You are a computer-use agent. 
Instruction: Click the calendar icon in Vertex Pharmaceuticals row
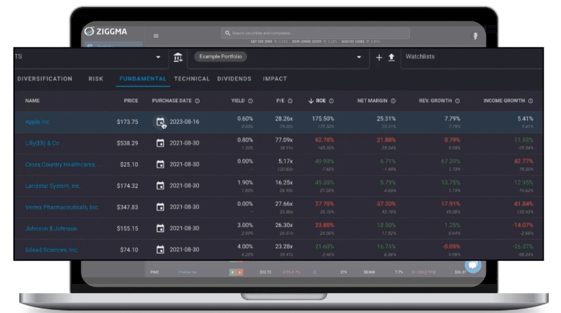click(160, 207)
